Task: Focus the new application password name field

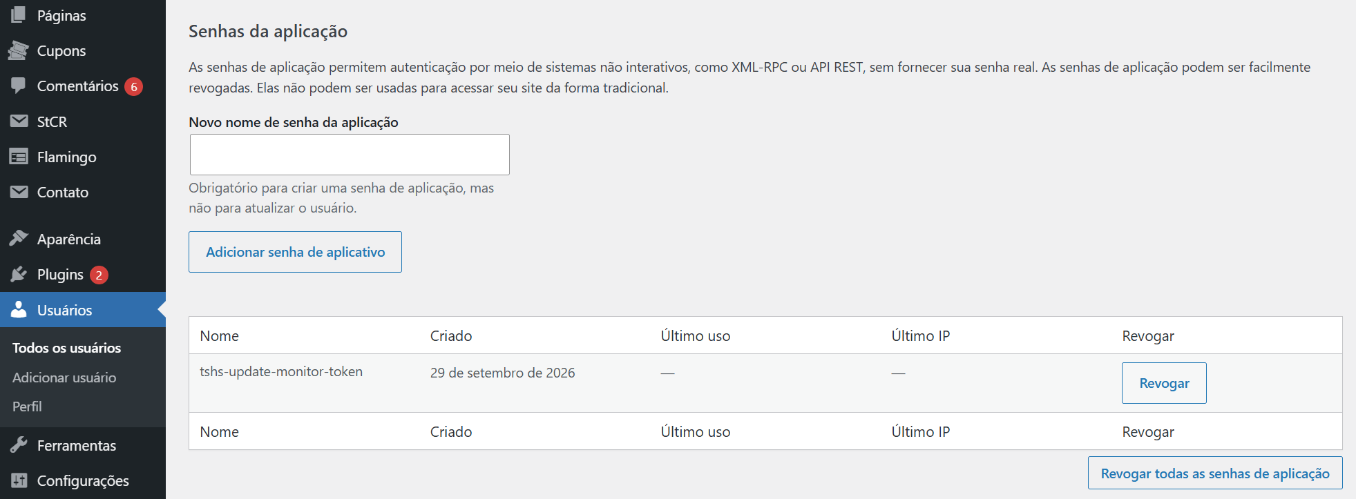Action: [x=350, y=155]
